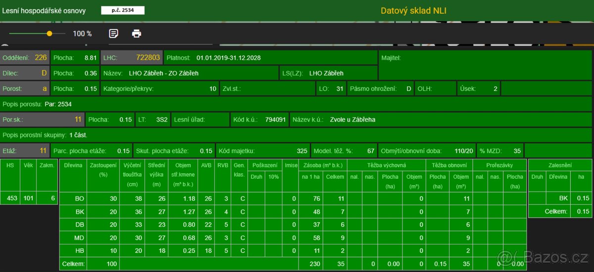This screenshot has height=272, width=594.
Task: Select the HB tree species row
Action: (x=79, y=251)
